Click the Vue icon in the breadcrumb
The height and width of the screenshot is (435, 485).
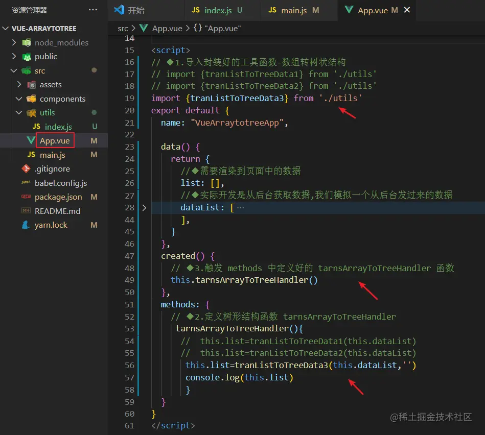click(x=144, y=28)
